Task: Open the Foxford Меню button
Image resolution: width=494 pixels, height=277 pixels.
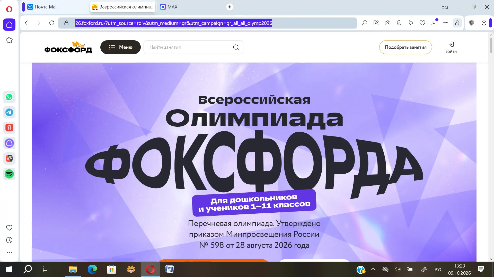Action: click(120, 47)
